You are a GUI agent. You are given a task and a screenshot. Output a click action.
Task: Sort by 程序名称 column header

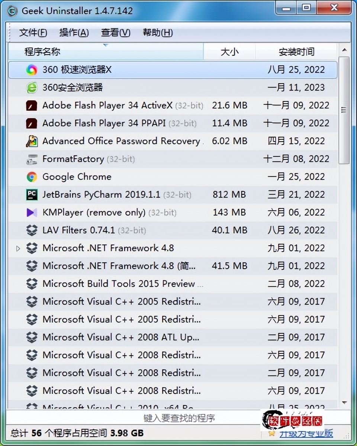point(106,52)
